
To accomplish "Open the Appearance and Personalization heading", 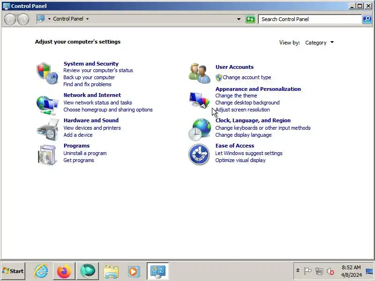I will 258,89.
